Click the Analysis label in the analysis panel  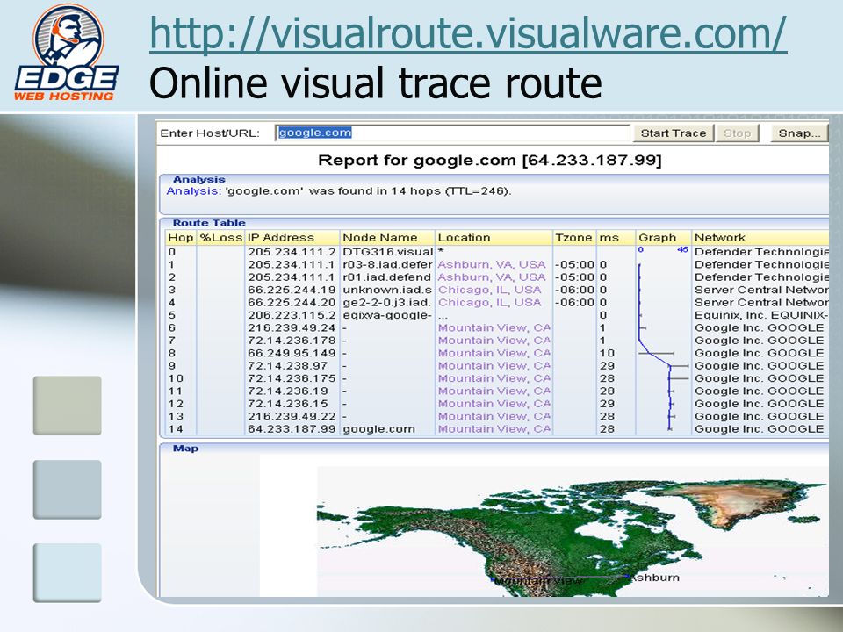[x=193, y=190]
